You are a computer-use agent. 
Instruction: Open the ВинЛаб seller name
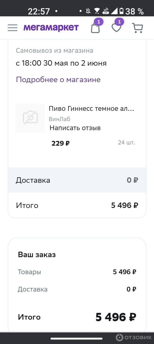coord(59,119)
